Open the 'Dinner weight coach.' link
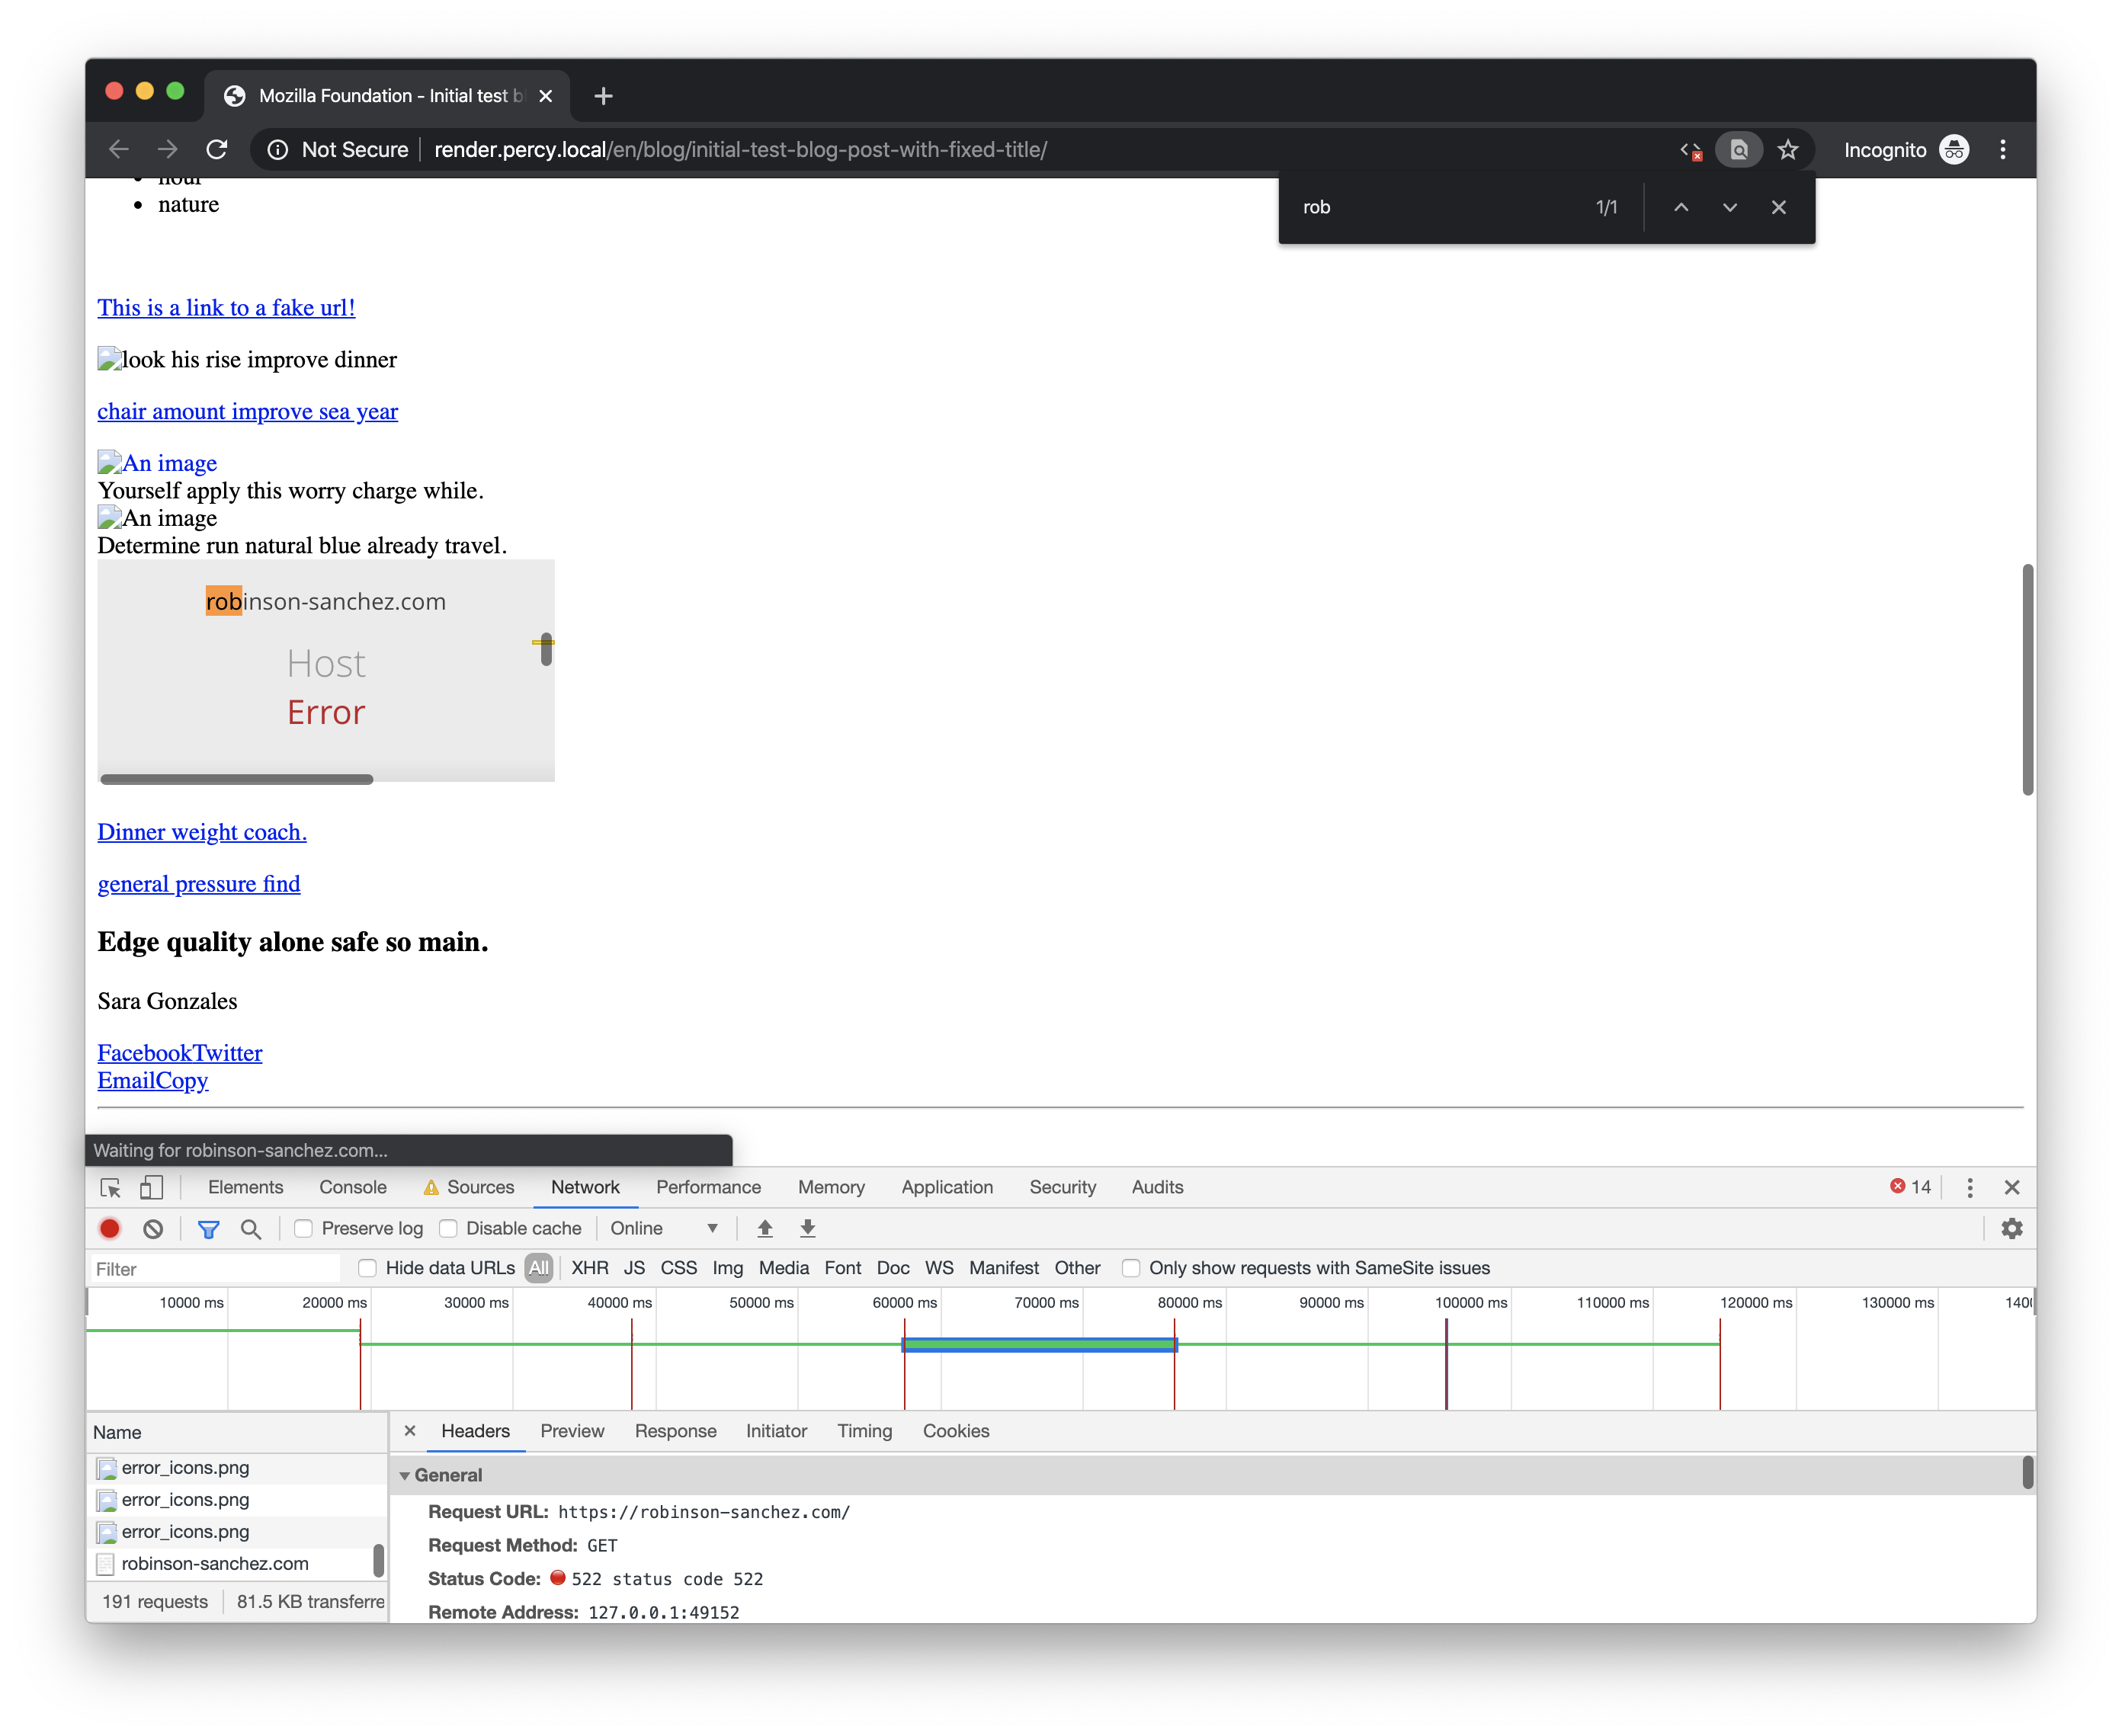This screenshot has height=1736, width=2122. [202, 832]
